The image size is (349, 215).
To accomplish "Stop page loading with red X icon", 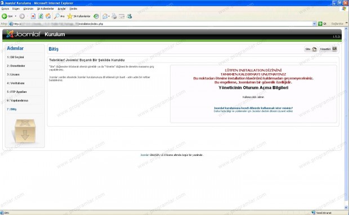I will pos(33,16).
